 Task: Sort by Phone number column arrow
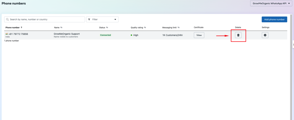(x=21, y=27)
